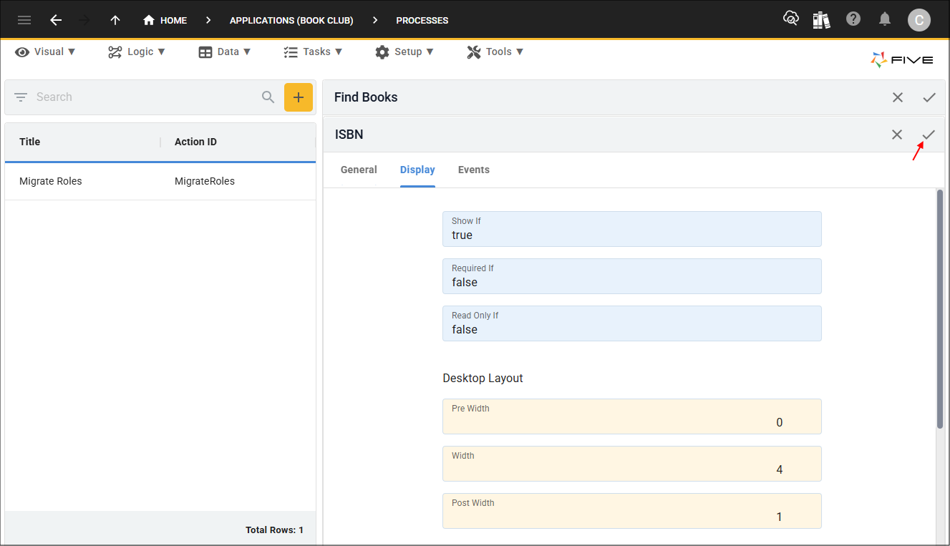Click the Desktop Layout heading

(483, 378)
